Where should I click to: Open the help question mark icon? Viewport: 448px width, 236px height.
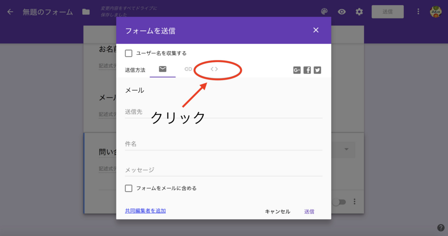coord(441,228)
